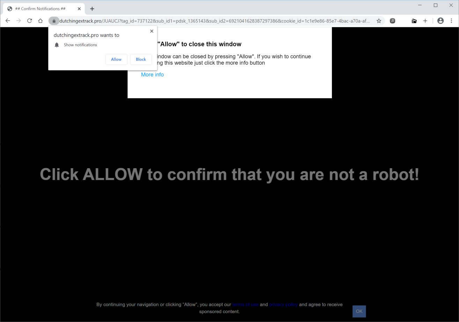Click the Home icon
The height and width of the screenshot is (322, 459).
coord(40,21)
